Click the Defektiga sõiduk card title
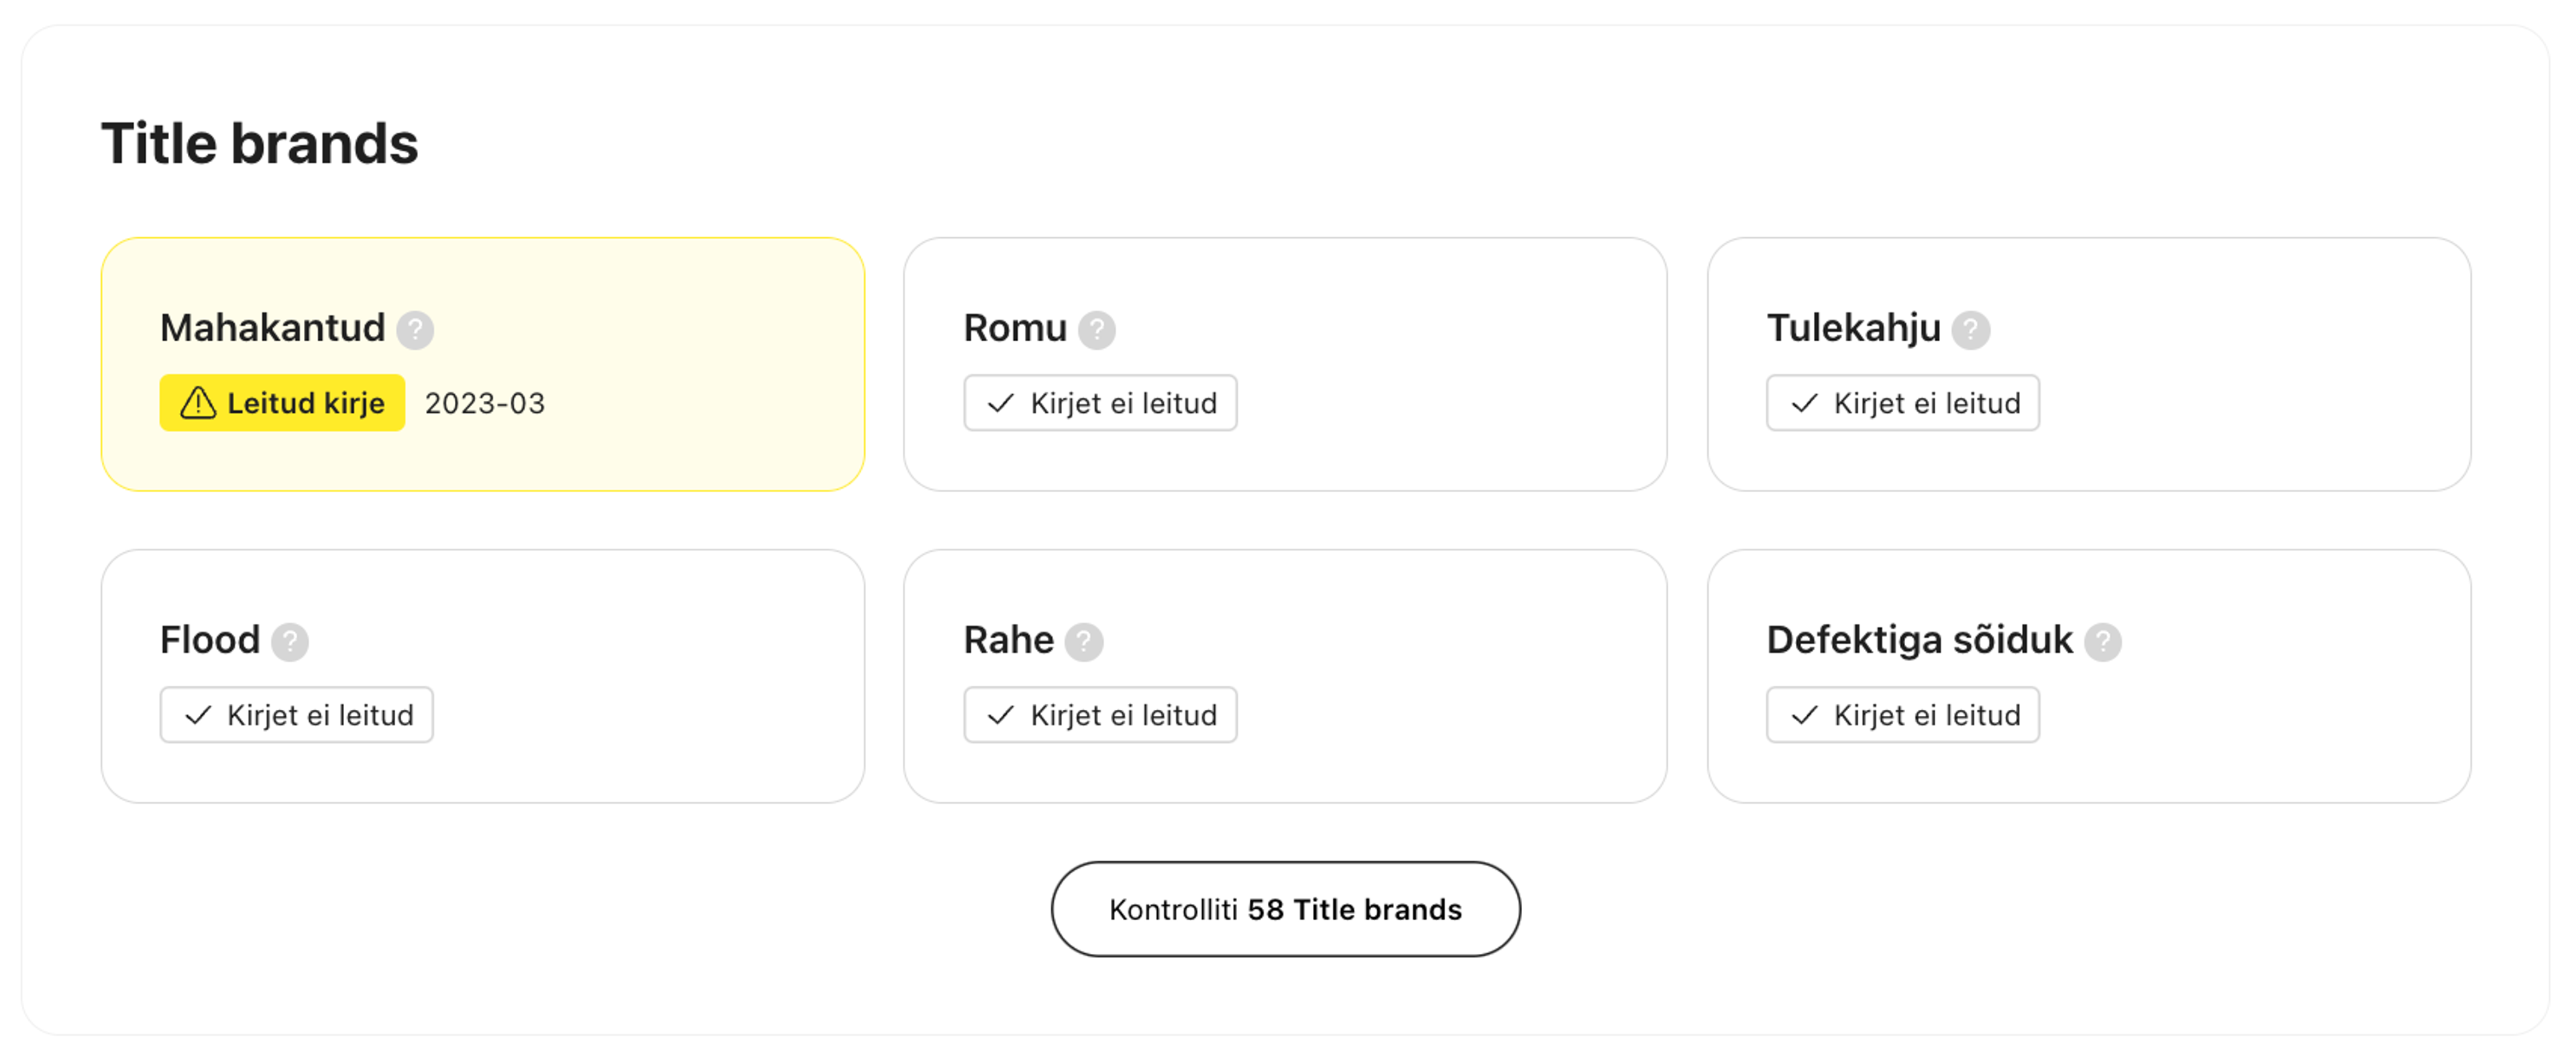 tap(1919, 639)
